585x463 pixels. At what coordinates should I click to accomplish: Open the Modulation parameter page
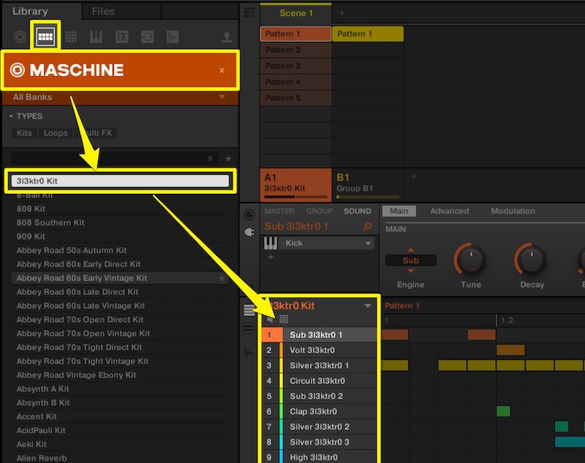pyautogui.click(x=513, y=211)
